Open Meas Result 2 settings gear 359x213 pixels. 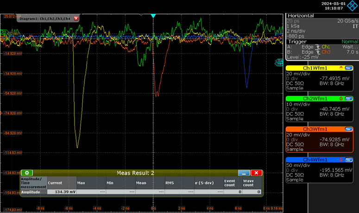pyautogui.click(x=27, y=173)
